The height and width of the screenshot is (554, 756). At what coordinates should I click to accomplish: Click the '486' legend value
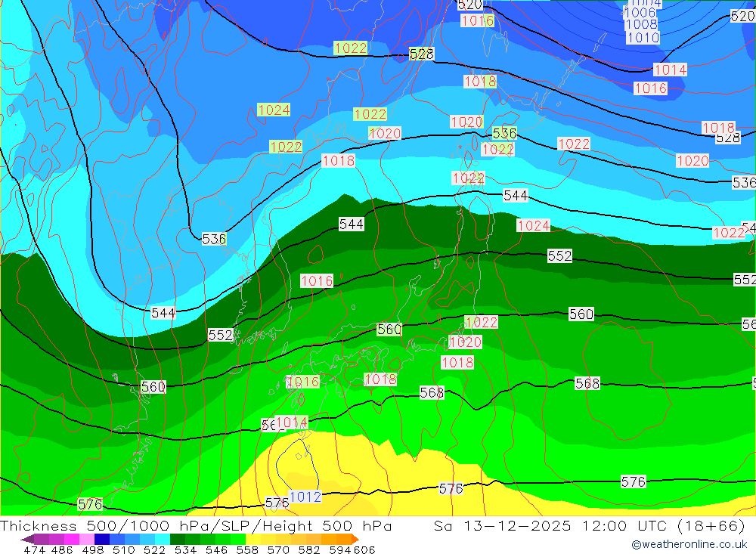pyautogui.click(x=62, y=549)
